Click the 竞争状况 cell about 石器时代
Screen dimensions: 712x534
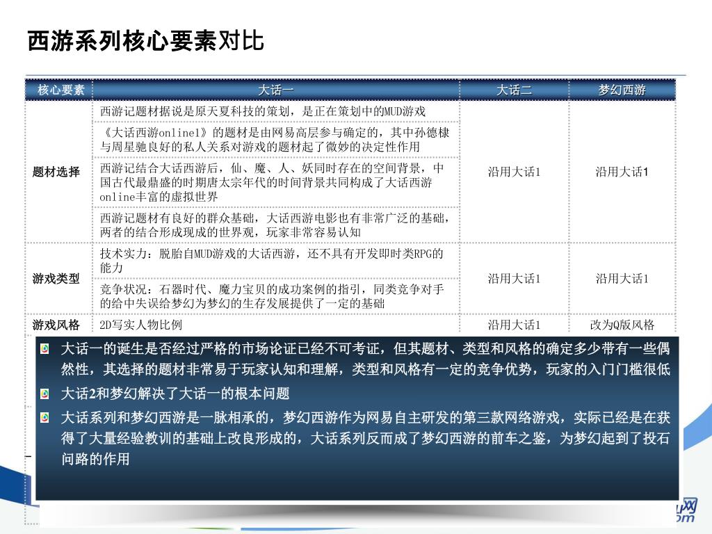(276, 296)
